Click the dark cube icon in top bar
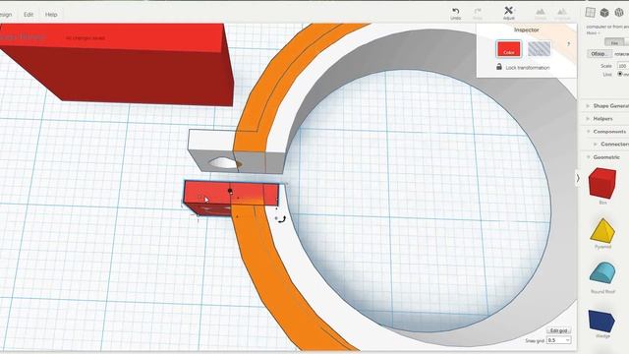629x354 pixels. click(x=604, y=13)
